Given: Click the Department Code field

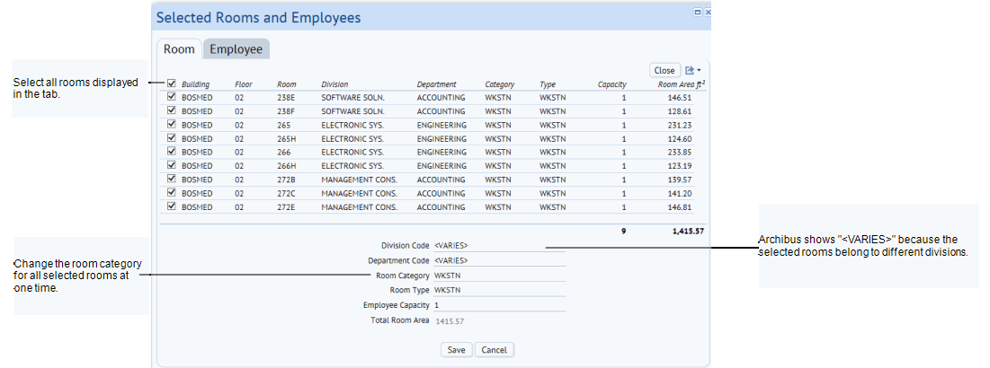Looking at the screenshot, I should [499, 260].
